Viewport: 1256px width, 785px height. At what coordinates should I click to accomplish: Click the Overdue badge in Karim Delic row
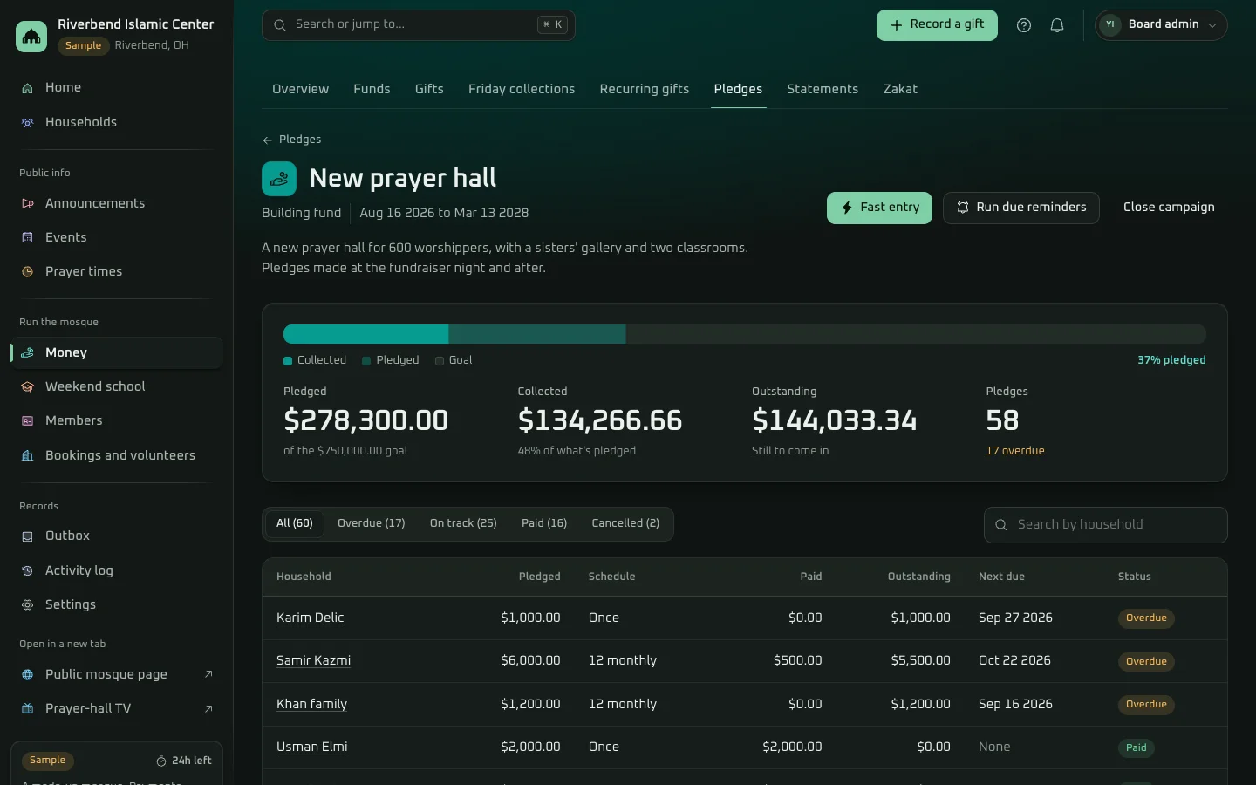[1146, 618]
